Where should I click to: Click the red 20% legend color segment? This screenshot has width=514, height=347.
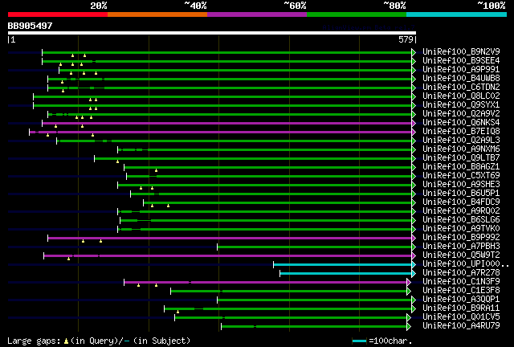click(x=58, y=14)
